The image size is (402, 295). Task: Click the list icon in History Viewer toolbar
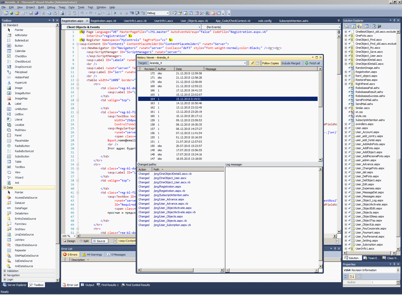pyautogui.click(x=257, y=63)
